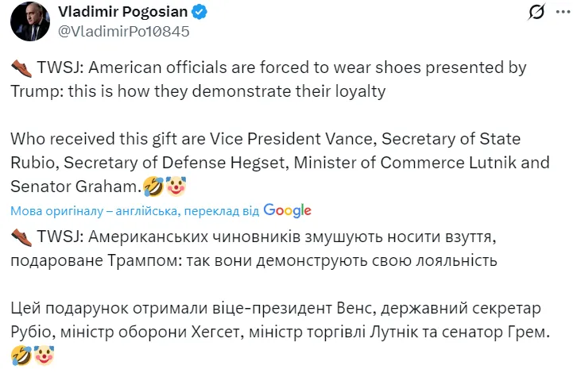Click the Google logo

coord(287,210)
